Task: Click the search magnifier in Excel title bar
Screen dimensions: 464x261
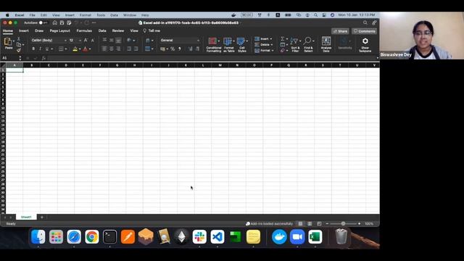Action: pos(365,22)
